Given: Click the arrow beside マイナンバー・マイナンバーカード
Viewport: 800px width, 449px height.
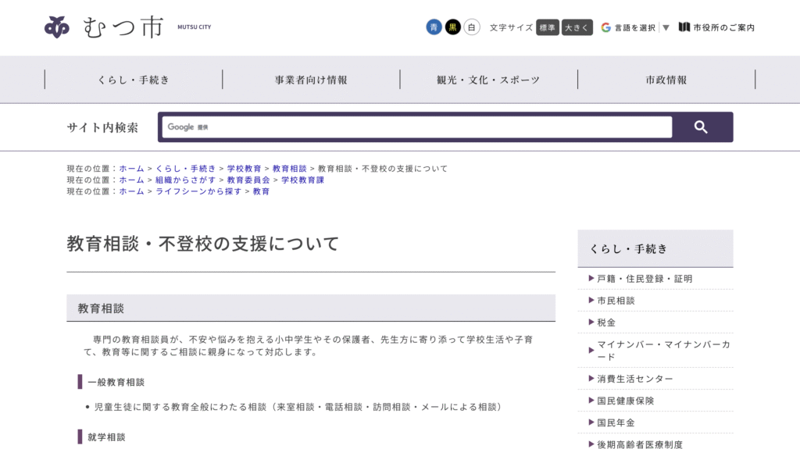Looking at the screenshot, I should [x=591, y=351].
